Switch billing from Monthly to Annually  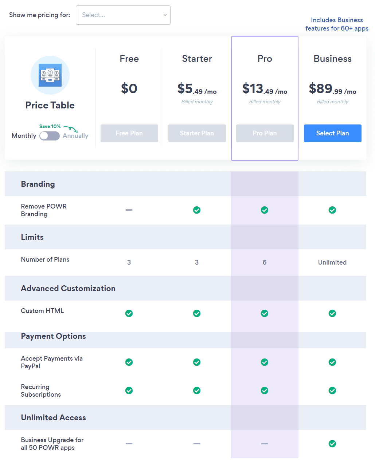pyautogui.click(x=50, y=136)
